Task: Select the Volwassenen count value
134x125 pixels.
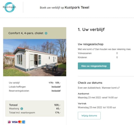Action: [x=117, y=53]
